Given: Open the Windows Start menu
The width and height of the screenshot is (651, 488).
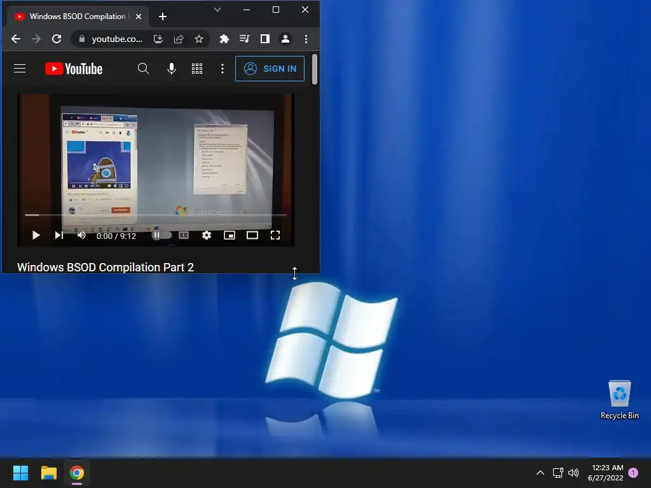Looking at the screenshot, I should coord(20,473).
